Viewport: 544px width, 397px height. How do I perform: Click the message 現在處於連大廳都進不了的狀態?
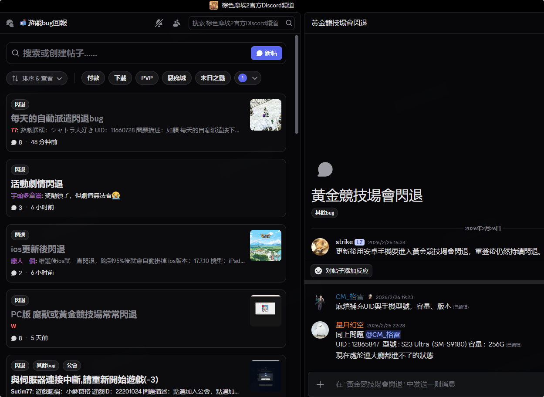(385, 356)
